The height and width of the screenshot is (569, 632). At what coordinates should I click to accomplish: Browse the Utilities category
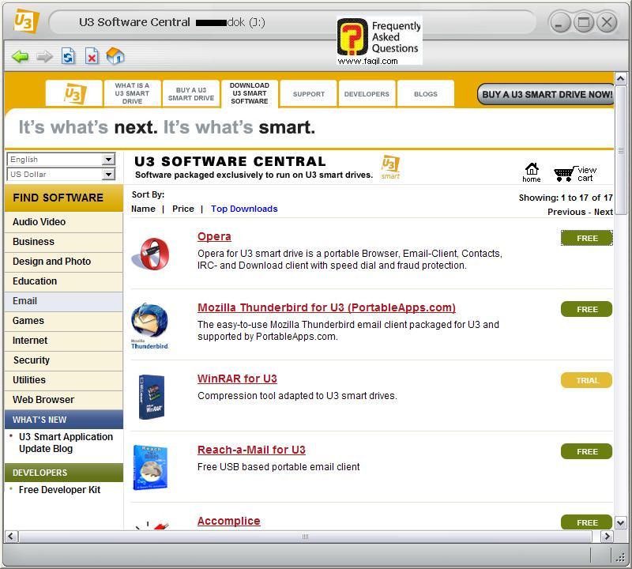pyautogui.click(x=64, y=380)
